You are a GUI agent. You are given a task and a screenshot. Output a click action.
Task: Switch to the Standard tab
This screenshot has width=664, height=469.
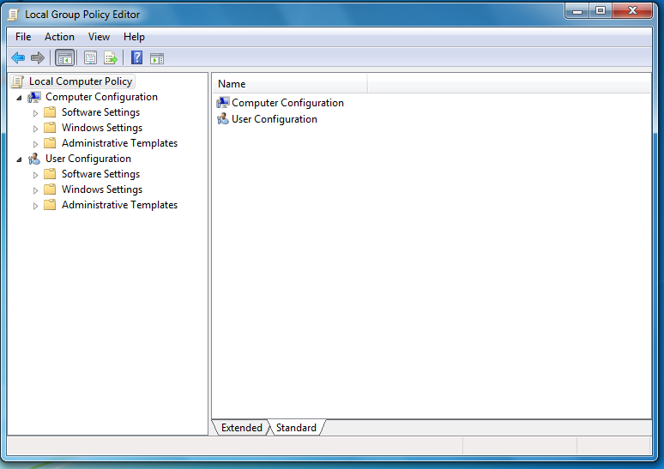(x=296, y=428)
